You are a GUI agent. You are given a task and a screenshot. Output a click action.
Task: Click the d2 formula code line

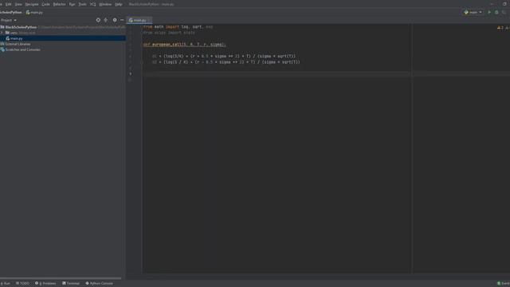(x=226, y=62)
